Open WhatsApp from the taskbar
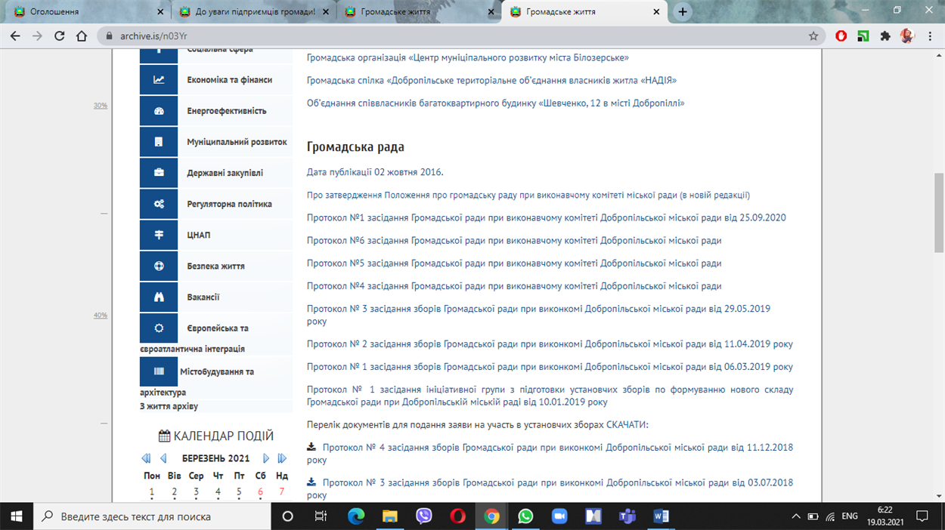Viewport: 945px width, 530px height. pos(525,516)
